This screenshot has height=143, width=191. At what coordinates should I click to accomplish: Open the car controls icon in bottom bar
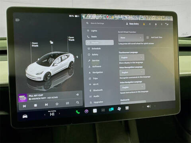coord(25,116)
